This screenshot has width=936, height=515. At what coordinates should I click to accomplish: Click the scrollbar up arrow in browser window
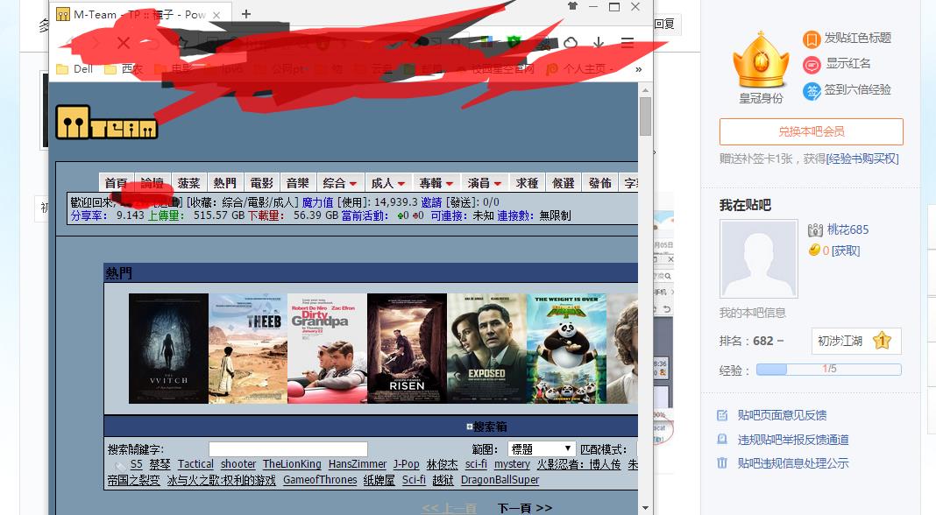645,90
